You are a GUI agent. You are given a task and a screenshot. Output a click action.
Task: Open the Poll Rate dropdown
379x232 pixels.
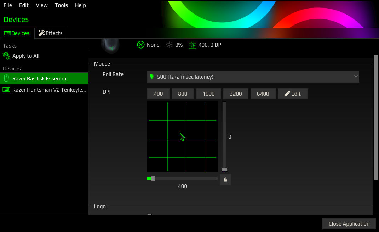point(253,77)
